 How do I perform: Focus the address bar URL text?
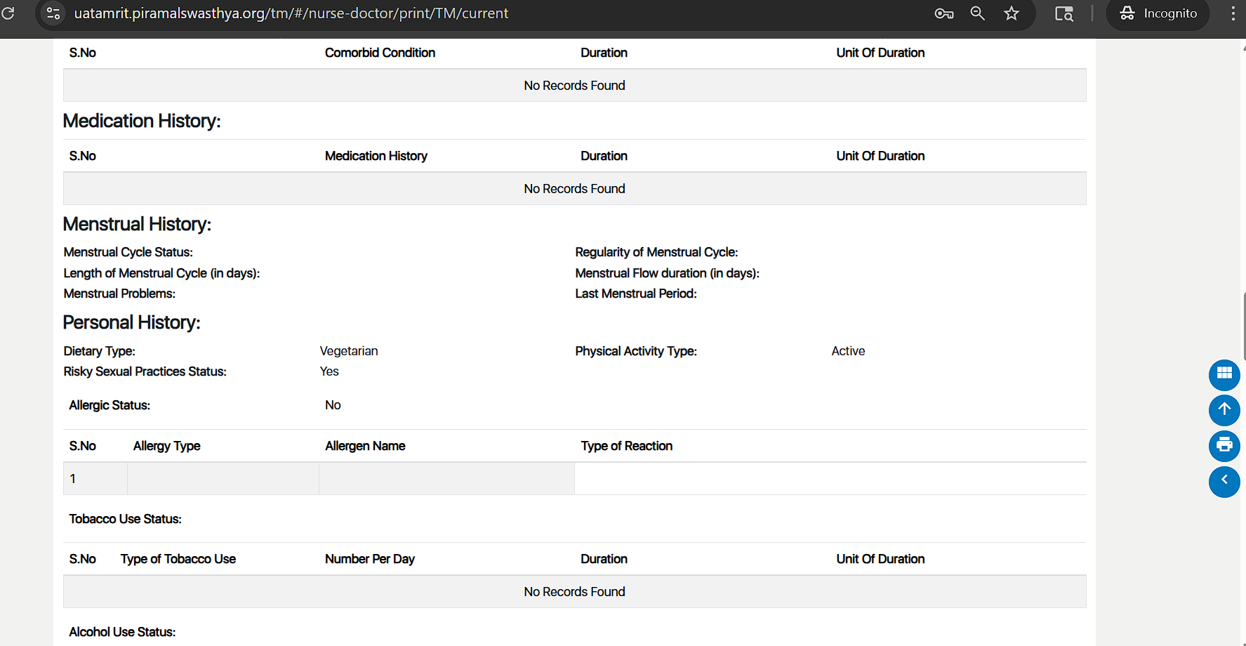[291, 13]
